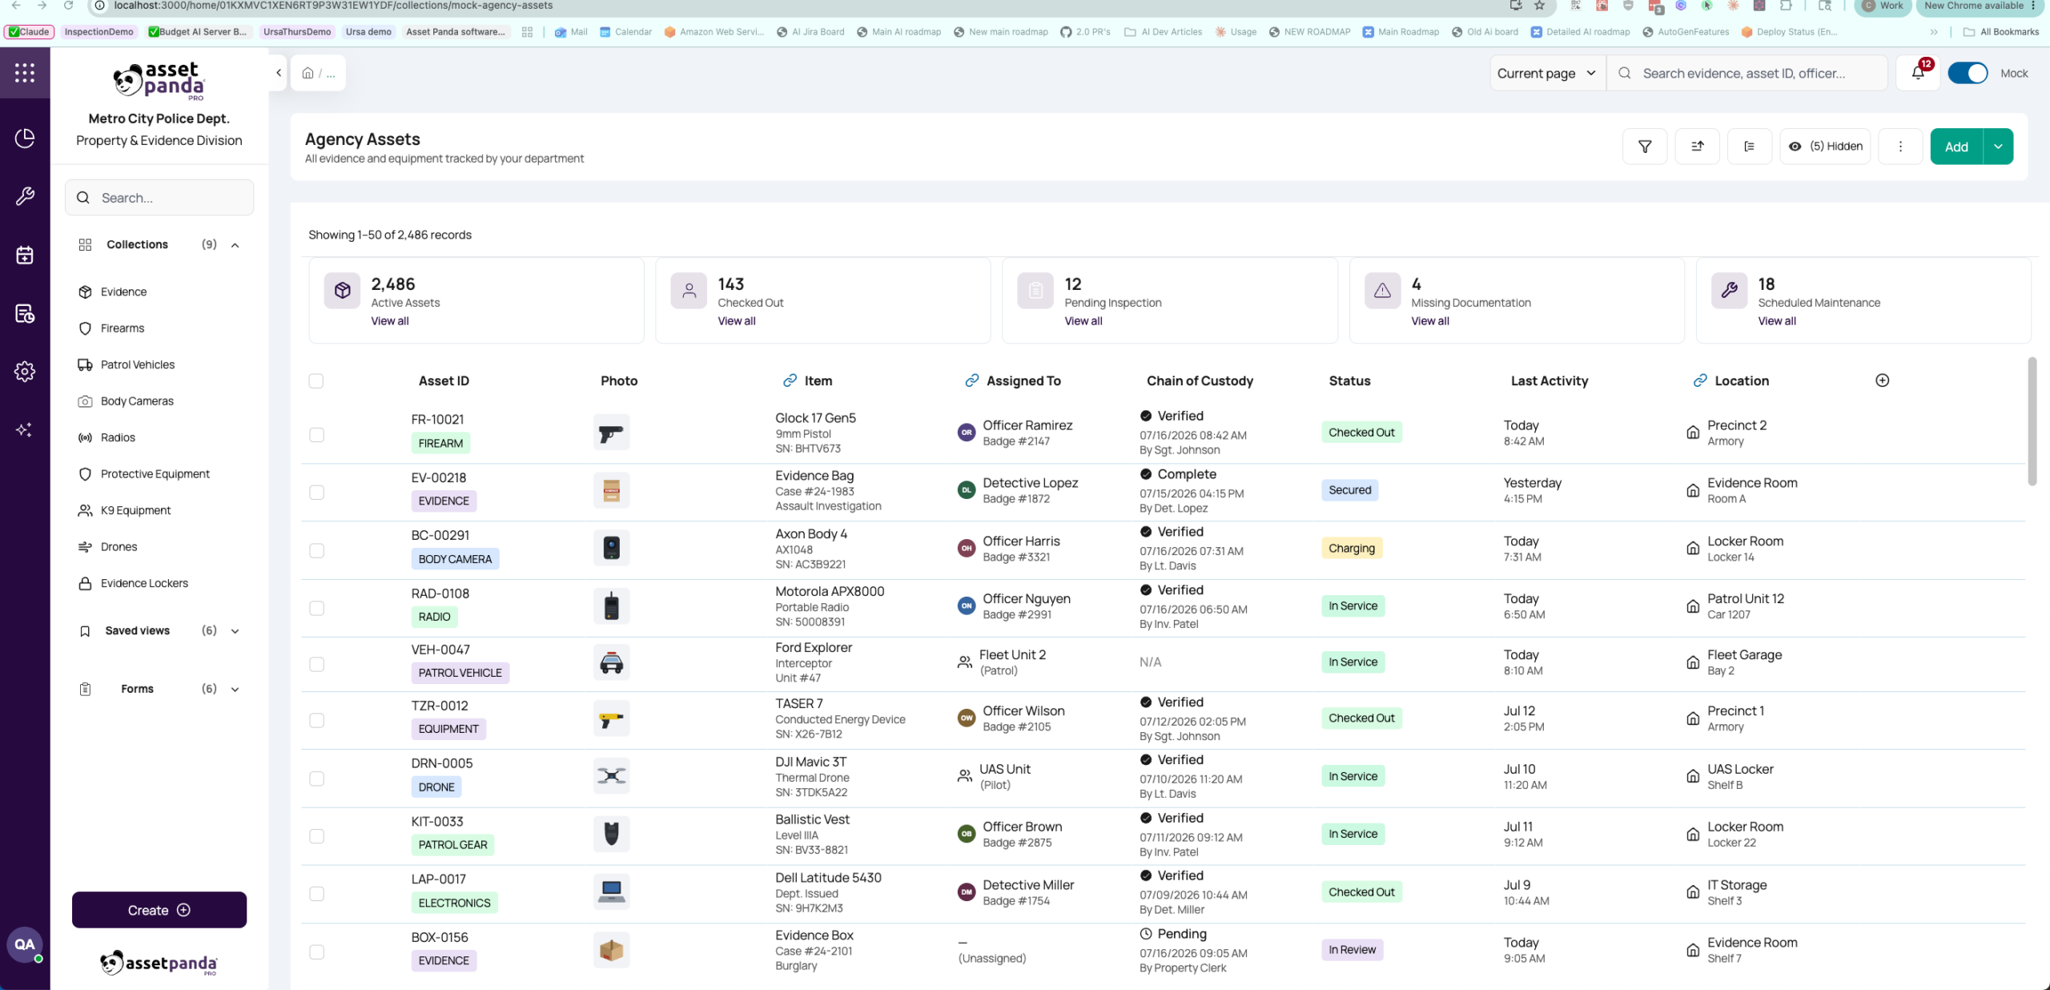Click the Item column link icon
Image resolution: width=2050 pixels, height=990 pixels.
pyautogui.click(x=790, y=380)
